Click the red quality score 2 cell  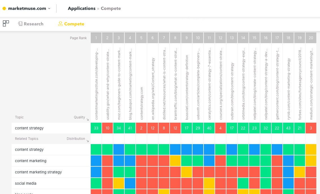pyautogui.click(x=141, y=128)
